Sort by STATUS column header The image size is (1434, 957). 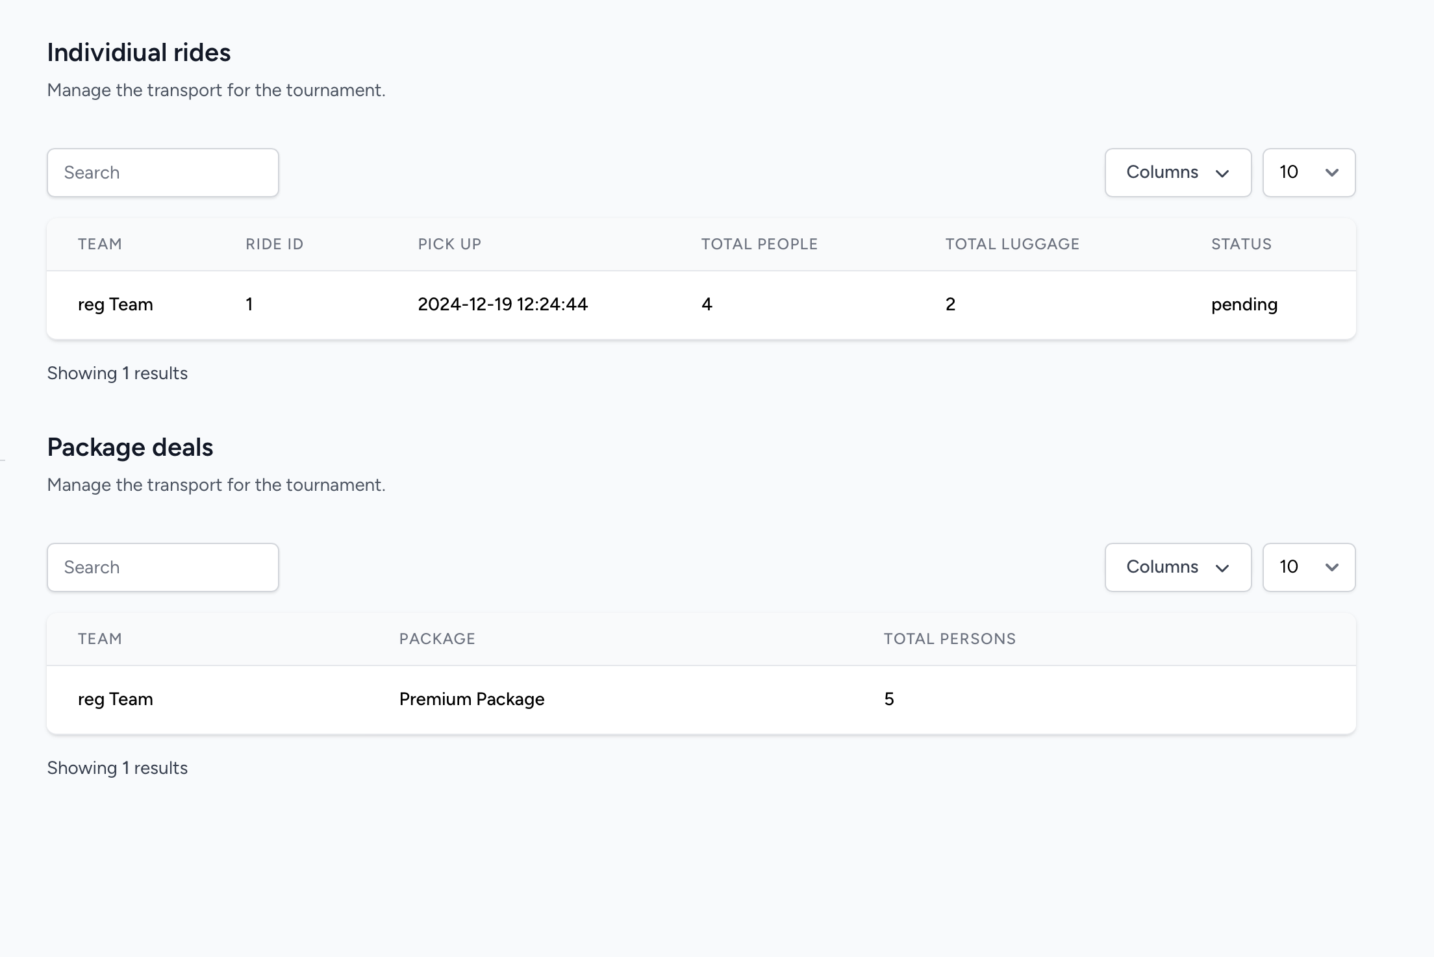(x=1241, y=244)
